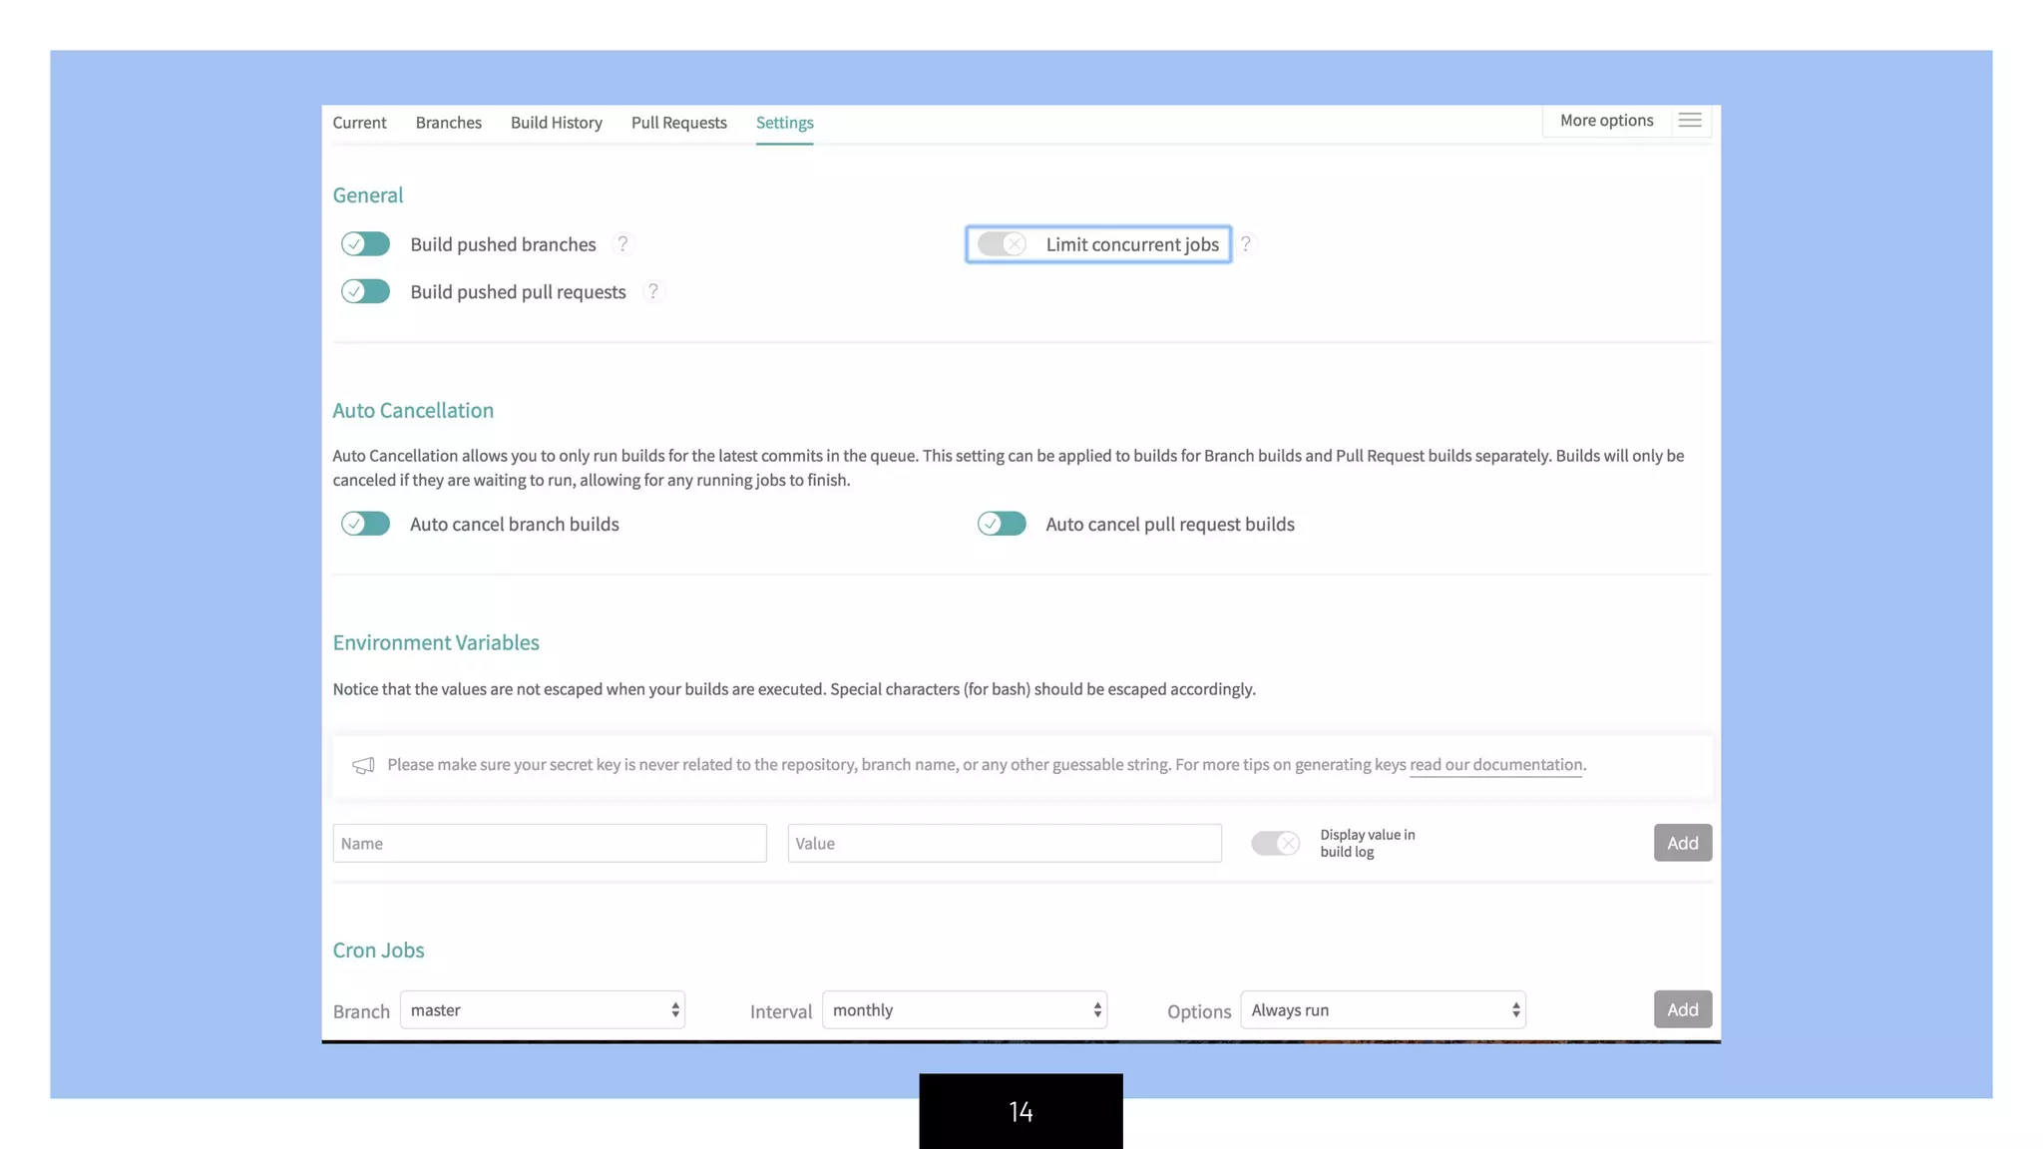Click help icon next to Limit concurrent jobs
Viewport: 2043px width, 1149px height.
coord(1245,244)
